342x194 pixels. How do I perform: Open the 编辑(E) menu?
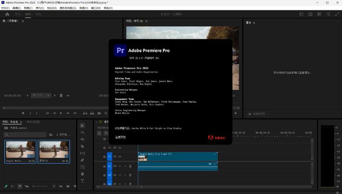tap(17, 8)
